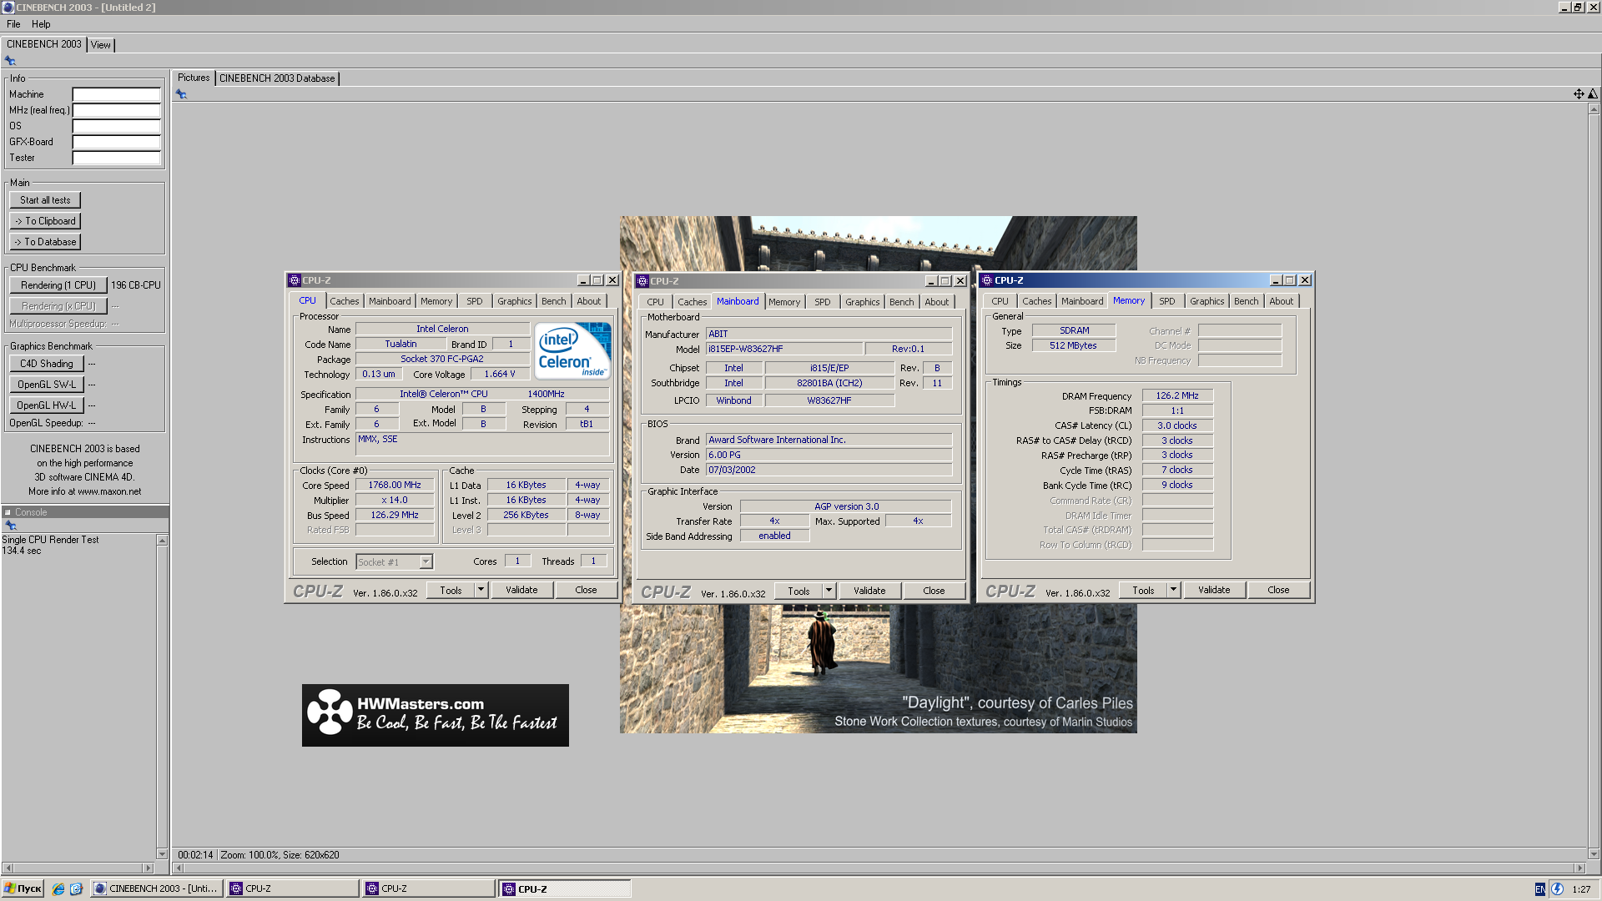The image size is (1602, 901).
Task: Open Caches tab in first CPU-Z window
Action: click(x=344, y=301)
